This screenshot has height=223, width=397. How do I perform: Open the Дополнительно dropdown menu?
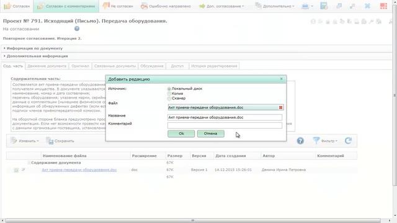click(x=275, y=6)
